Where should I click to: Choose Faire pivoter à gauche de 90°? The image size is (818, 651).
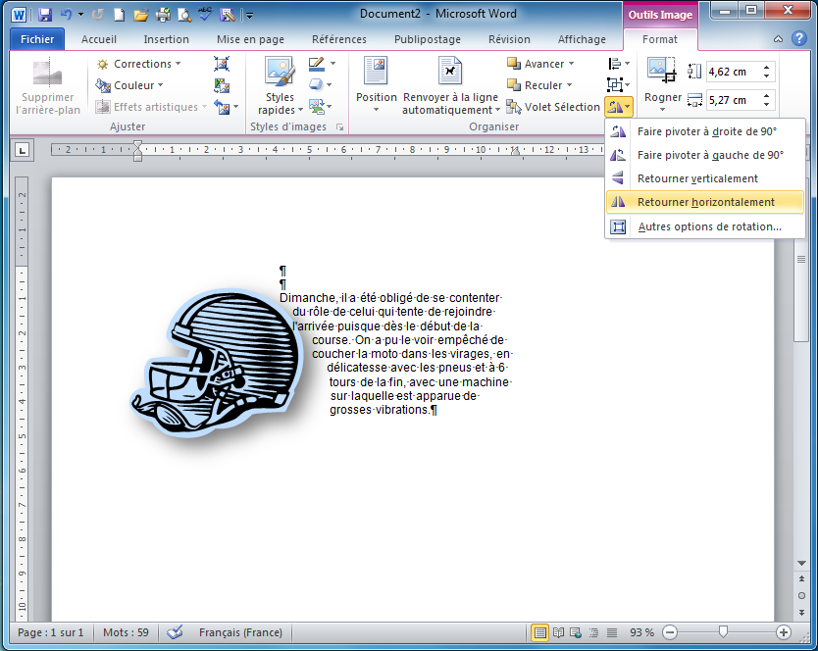(x=705, y=155)
